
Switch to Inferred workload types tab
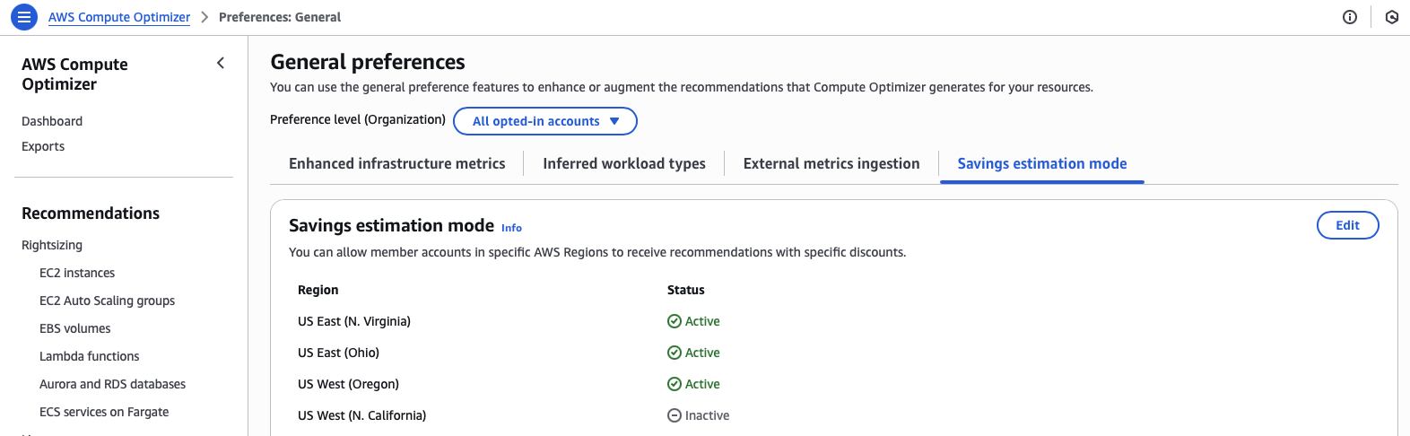pos(623,163)
